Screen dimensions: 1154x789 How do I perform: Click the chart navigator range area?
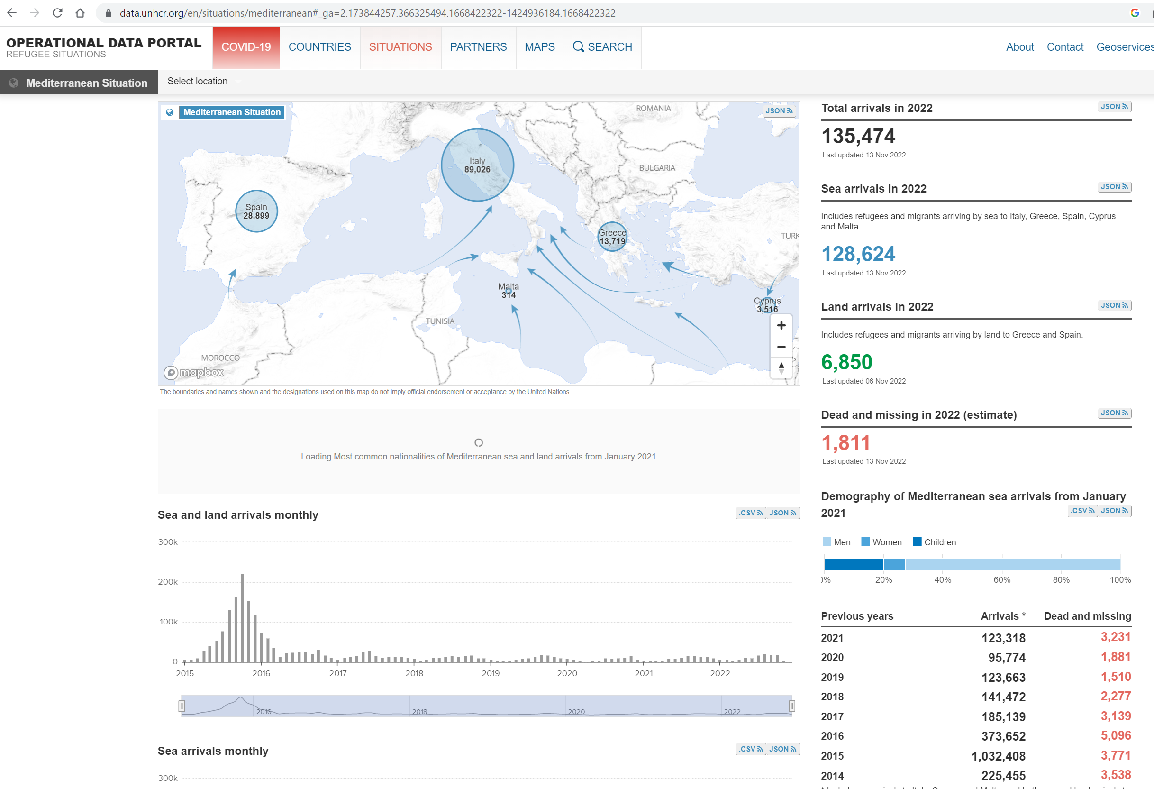(487, 706)
